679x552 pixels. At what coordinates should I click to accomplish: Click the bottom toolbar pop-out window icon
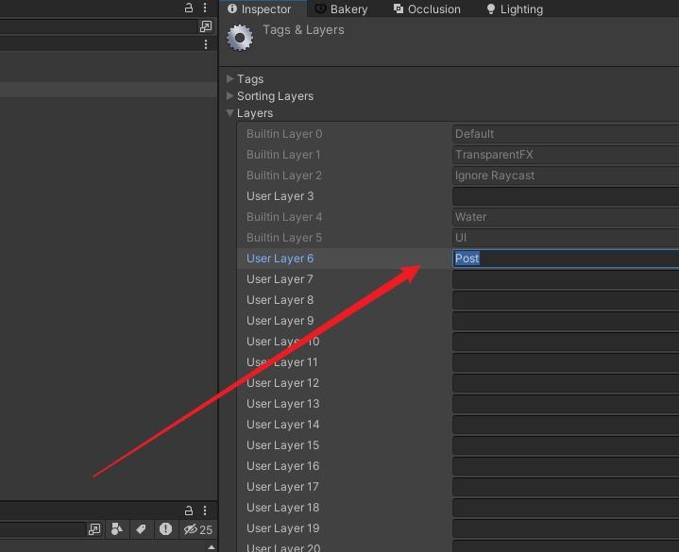coord(94,529)
